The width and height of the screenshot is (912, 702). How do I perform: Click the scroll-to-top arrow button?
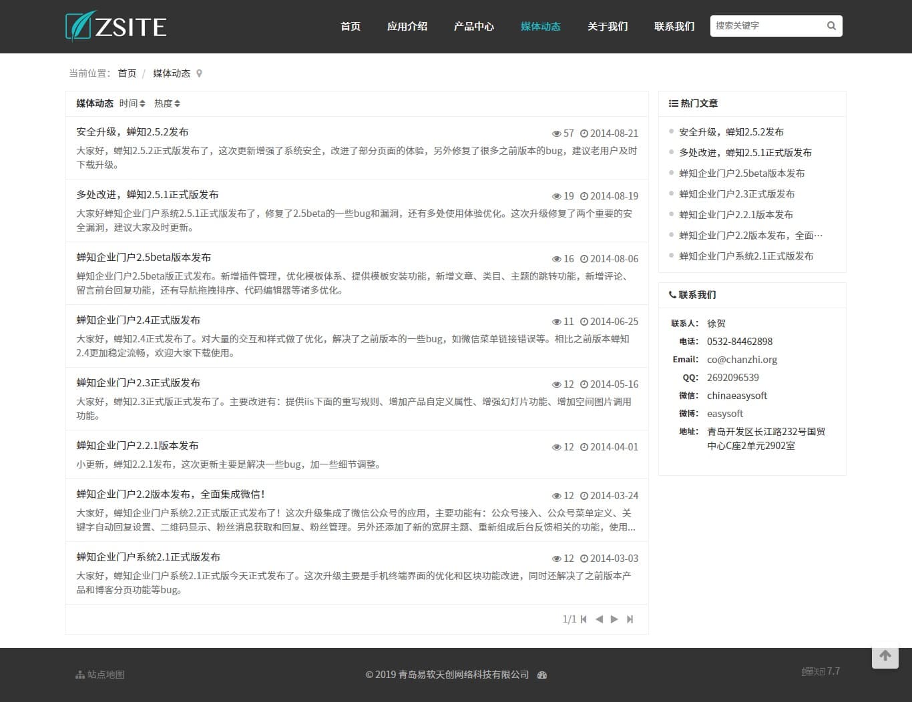[x=885, y=655]
